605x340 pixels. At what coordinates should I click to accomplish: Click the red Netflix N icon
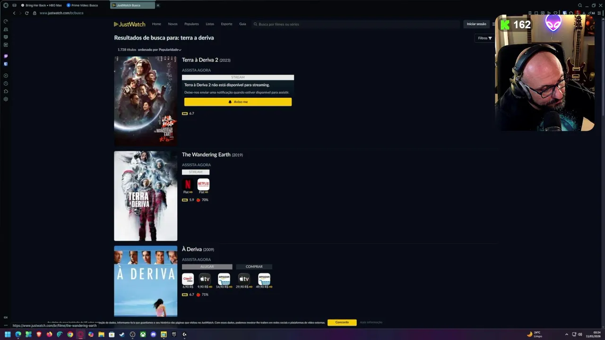[188, 184]
